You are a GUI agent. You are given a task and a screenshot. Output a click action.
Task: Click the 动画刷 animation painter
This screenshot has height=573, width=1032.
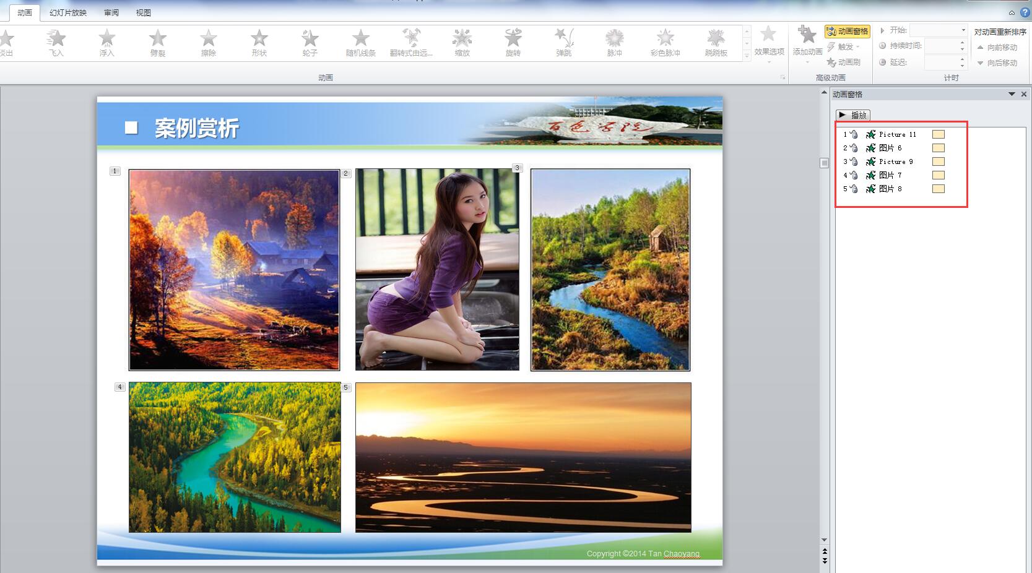click(844, 62)
